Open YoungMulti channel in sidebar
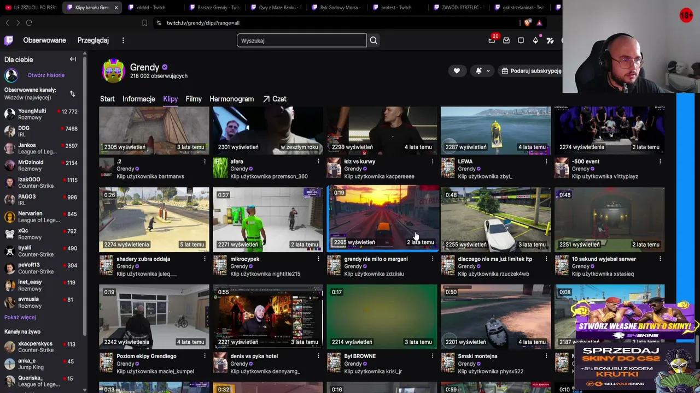 pyautogui.click(x=41, y=114)
